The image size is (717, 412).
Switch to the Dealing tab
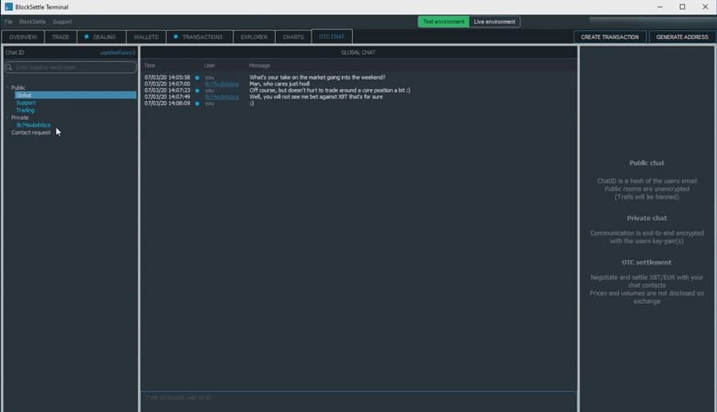(x=101, y=37)
